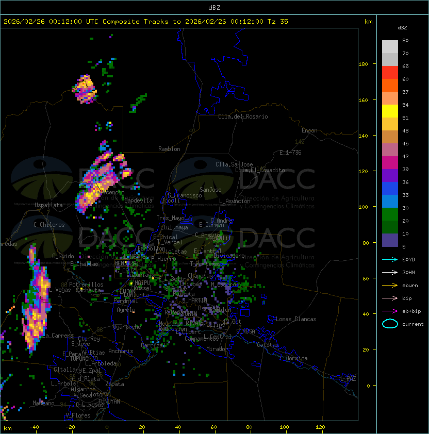Pick the dark orange 57-60 dBZ color band

click(390, 86)
